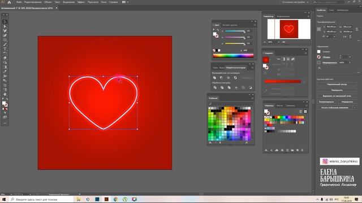Select the Pen tool
This screenshot has height=203, width=362.
(x=5, y=31)
